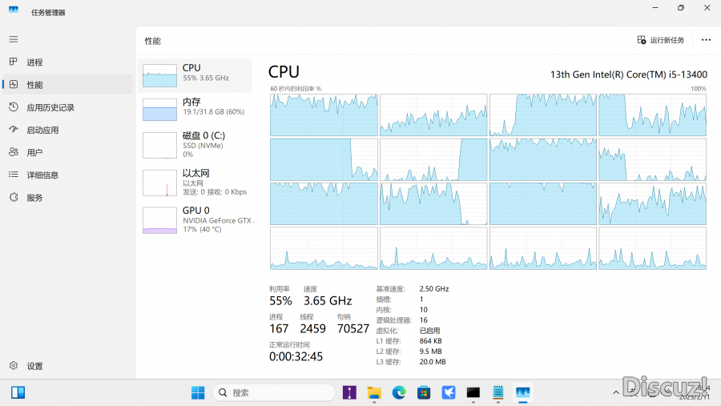The image size is (721, 406).
Task: Open the 用户 users page
Action: pyautogui.click(x=34, y=152)
